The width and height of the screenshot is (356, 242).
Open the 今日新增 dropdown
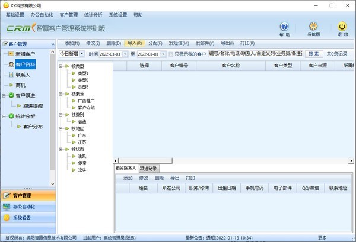coord(82,54)
